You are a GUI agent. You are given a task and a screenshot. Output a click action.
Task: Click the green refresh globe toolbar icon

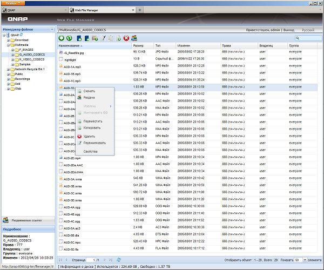69,38
